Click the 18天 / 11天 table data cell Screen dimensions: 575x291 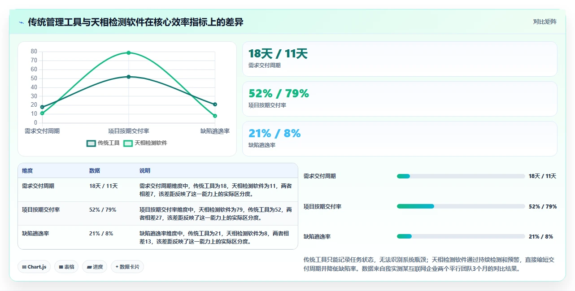pyautogui.click(x=103, y=186)
